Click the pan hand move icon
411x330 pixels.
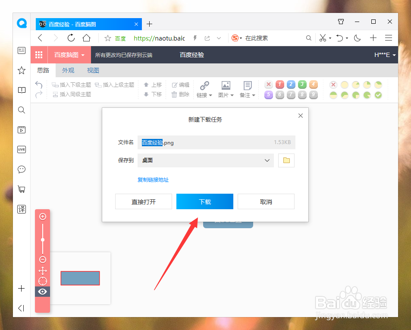43,270
